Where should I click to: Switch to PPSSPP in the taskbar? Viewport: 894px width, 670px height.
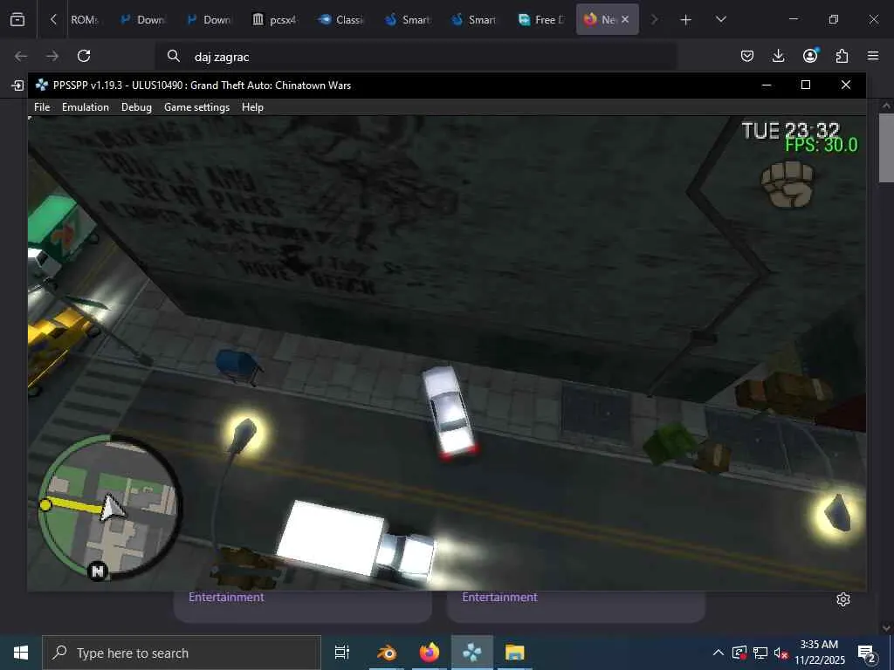coord(472,653)
